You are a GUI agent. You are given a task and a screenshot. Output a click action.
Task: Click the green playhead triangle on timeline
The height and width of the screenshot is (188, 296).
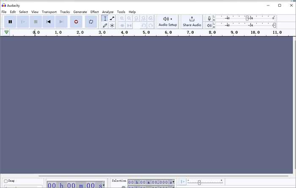click(x=7, y=33)
